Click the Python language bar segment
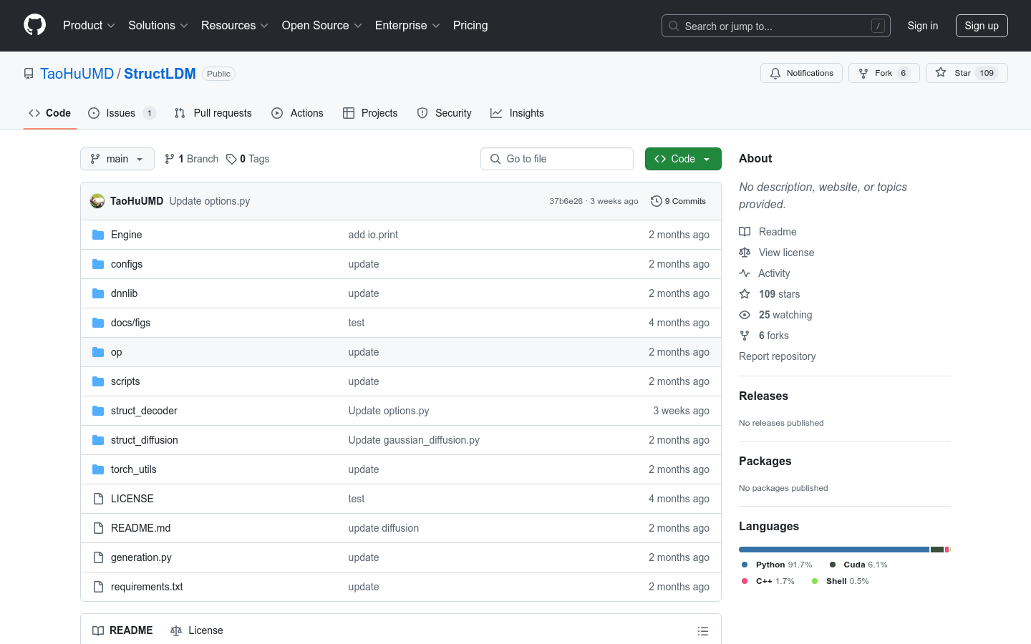Image resolution: width=1031 pixels, height=644 pixels. tap(834, 550)
